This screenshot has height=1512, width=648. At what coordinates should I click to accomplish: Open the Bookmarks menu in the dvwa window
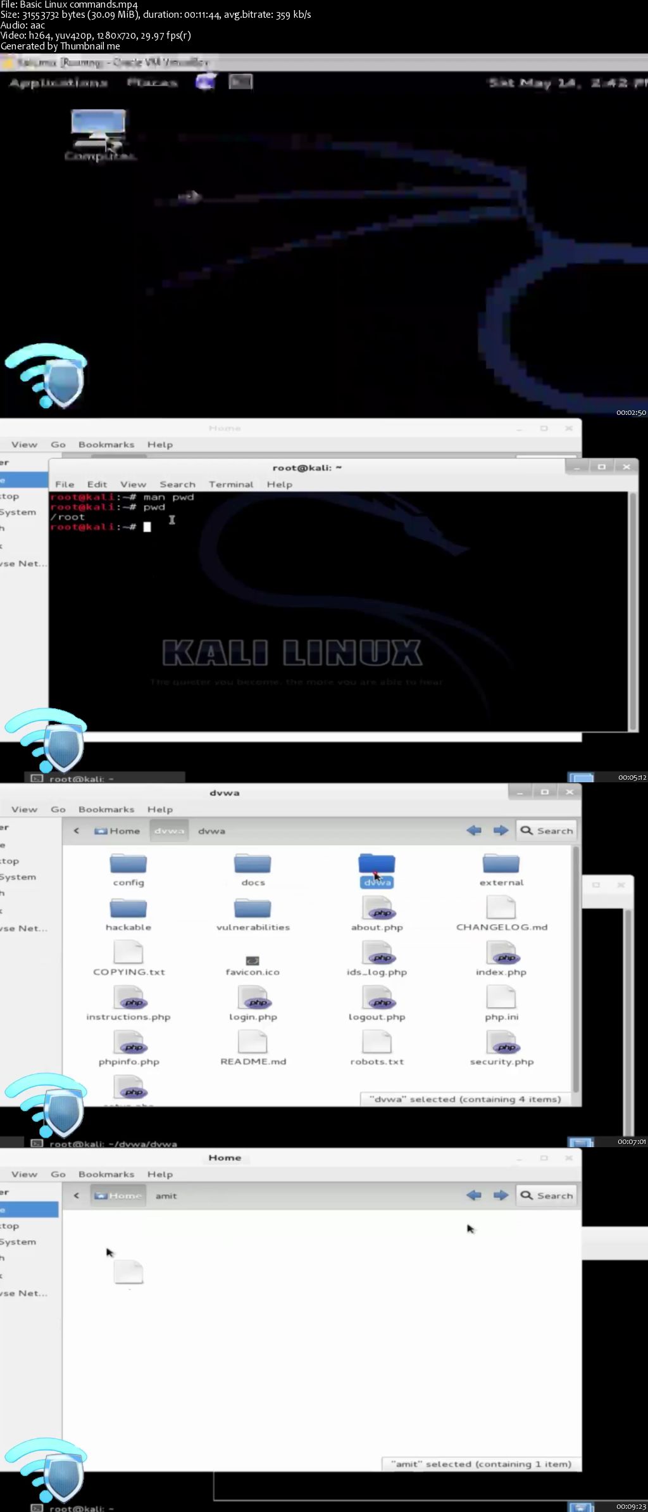tap(106, 810)
